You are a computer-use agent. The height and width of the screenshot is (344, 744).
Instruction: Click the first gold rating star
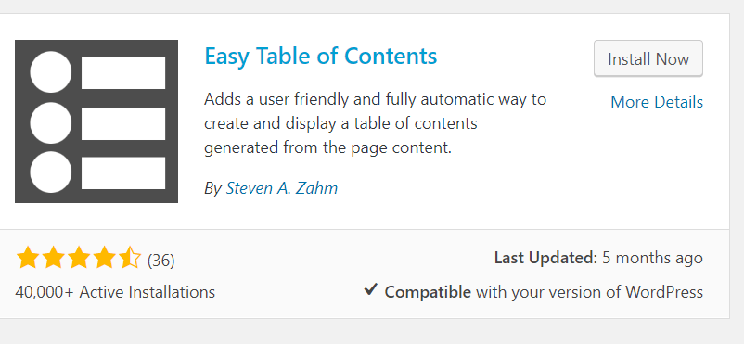28,258
